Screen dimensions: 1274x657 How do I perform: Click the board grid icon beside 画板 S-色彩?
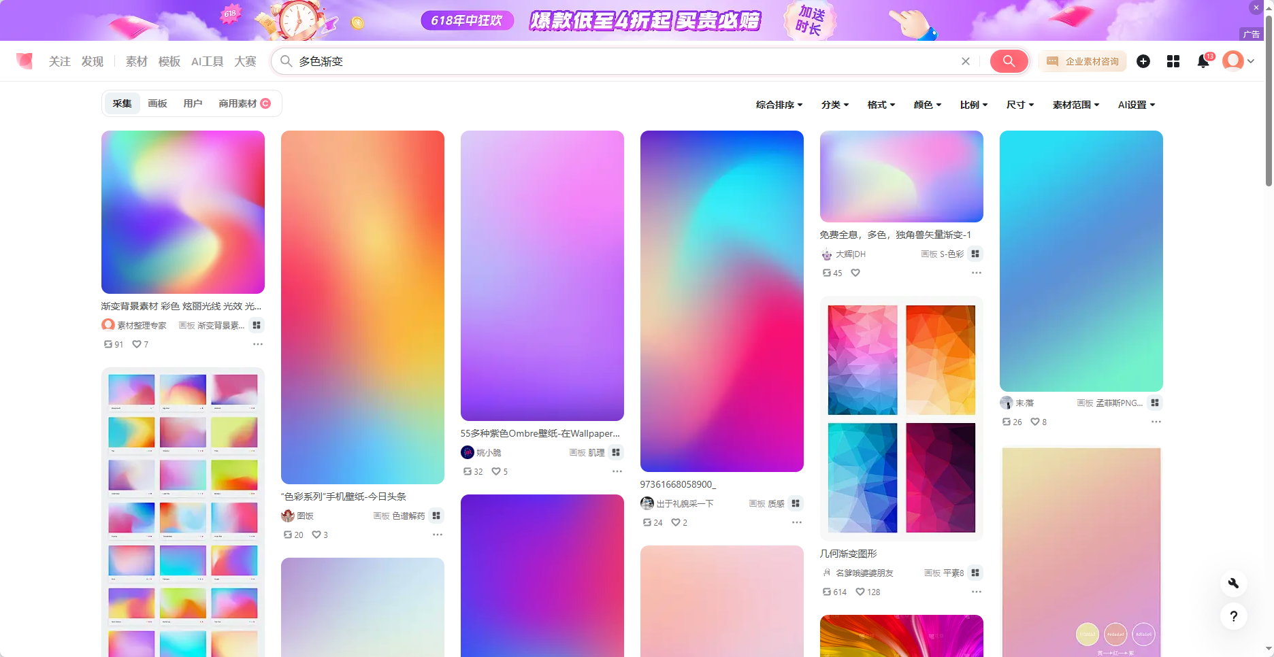point(975,254)
